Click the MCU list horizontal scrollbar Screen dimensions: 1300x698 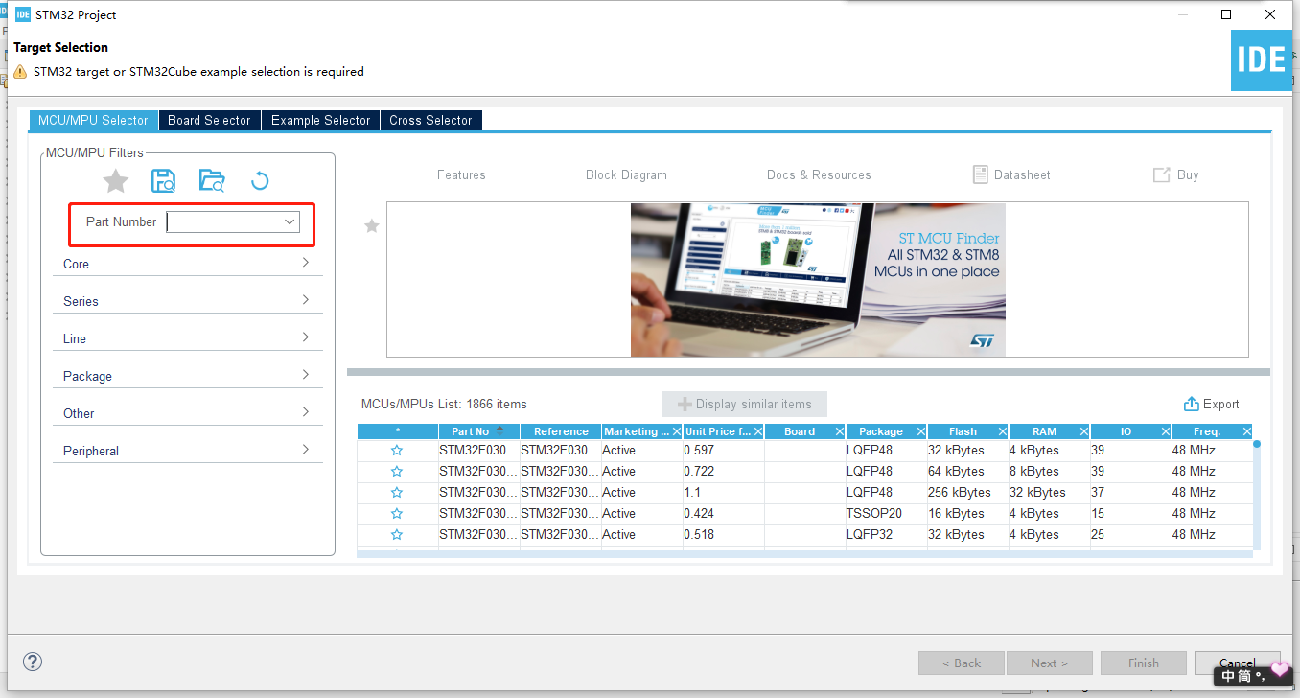tap(804, 553)
